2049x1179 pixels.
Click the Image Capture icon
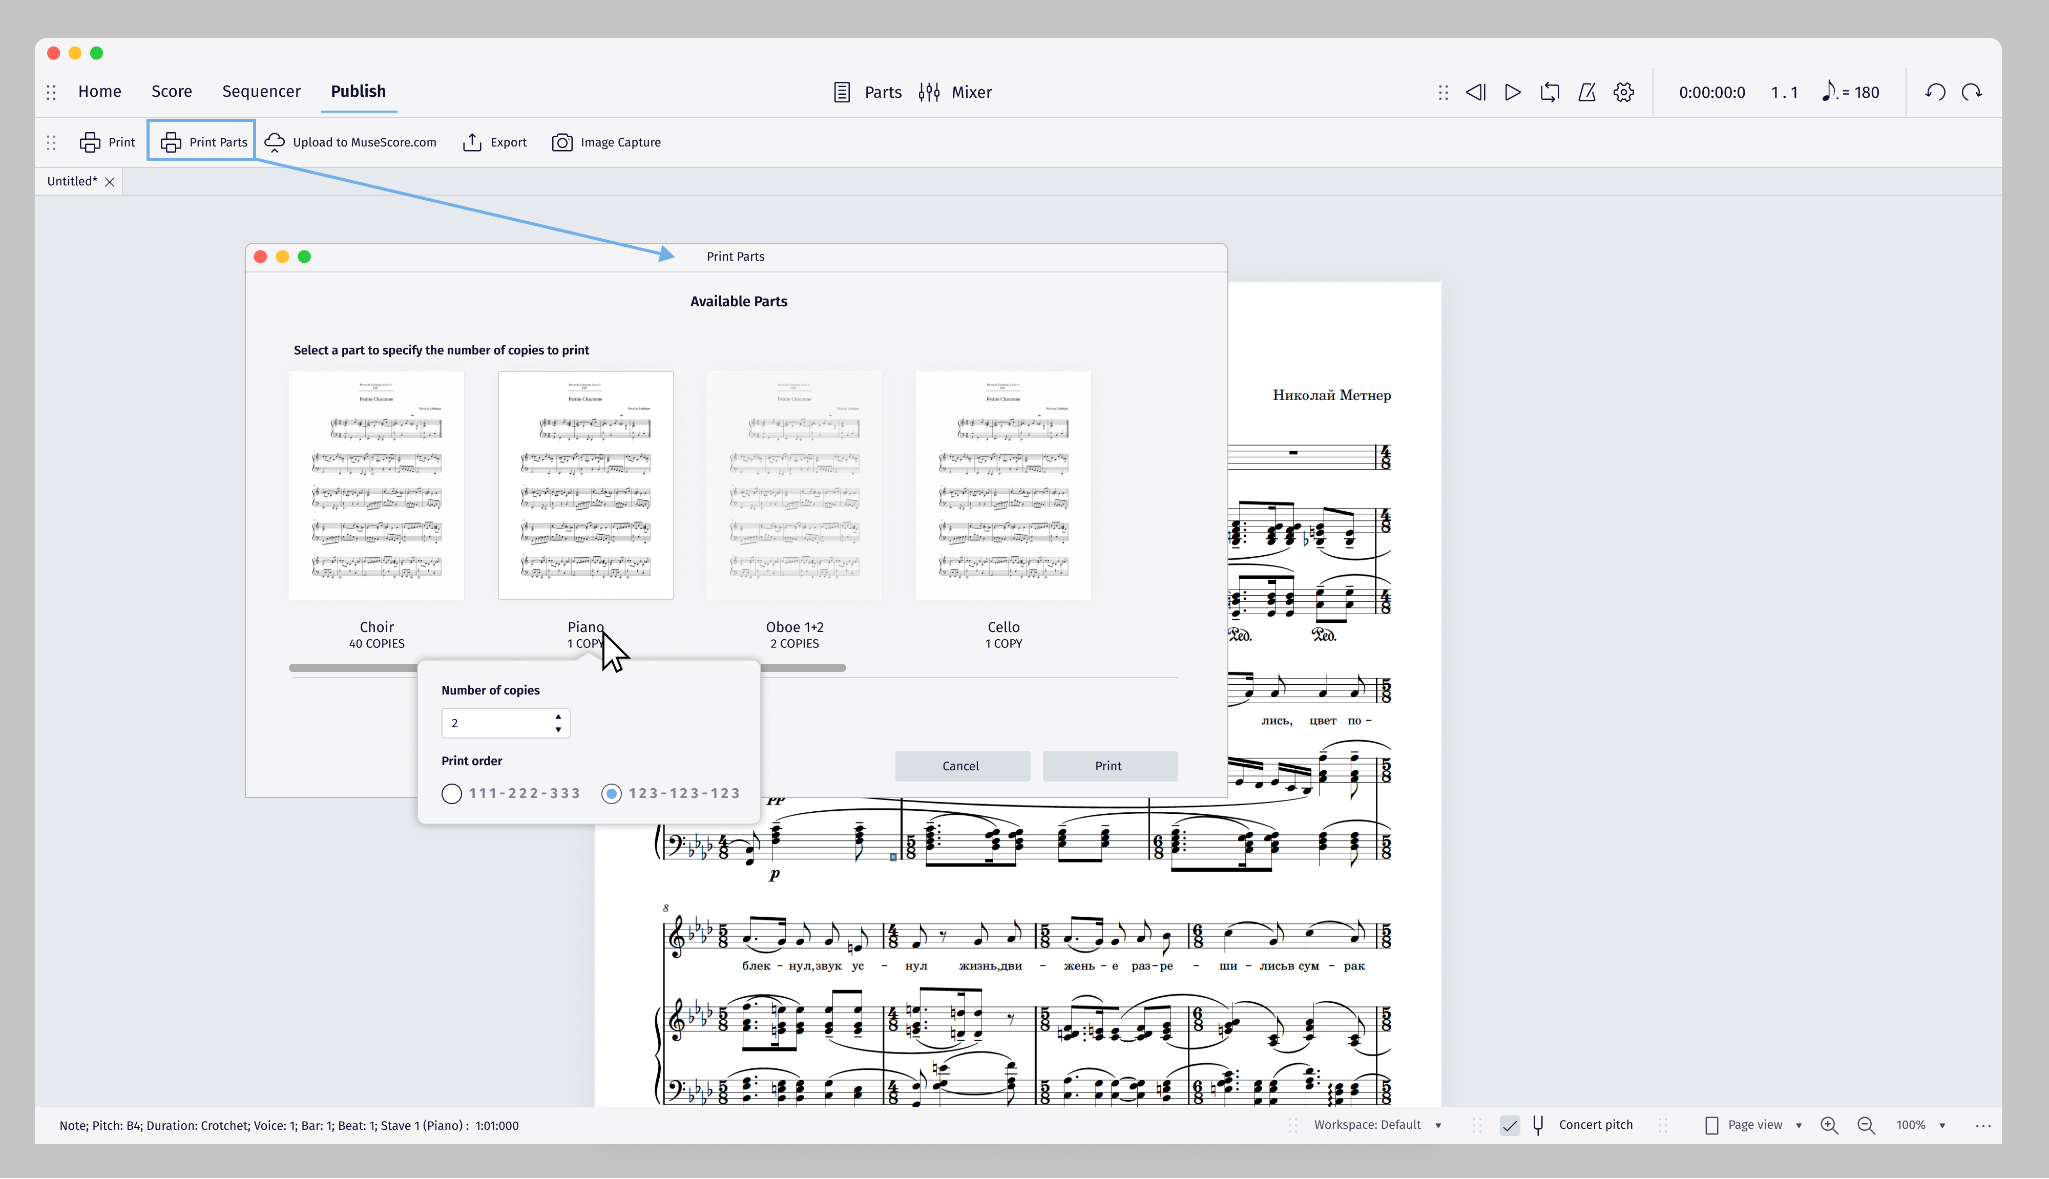click(x=563, y=142)
